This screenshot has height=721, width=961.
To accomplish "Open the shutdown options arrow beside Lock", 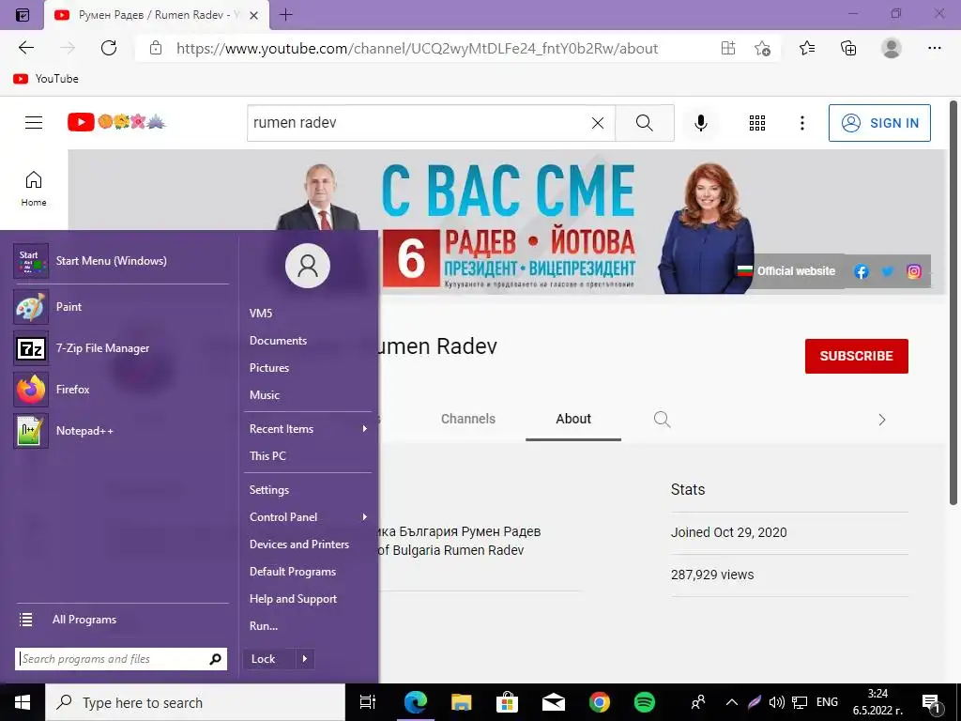I will point(305,659).
